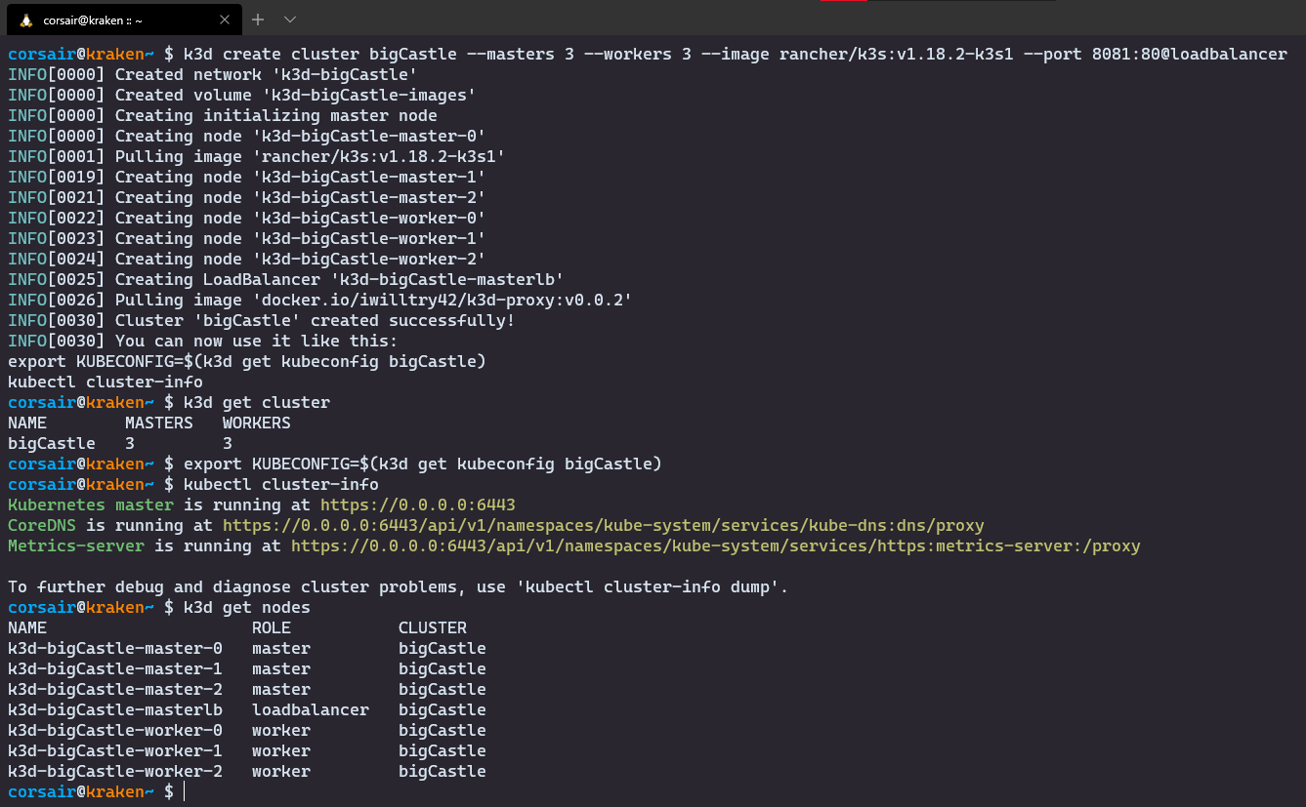Click the MASTERS column header
The height and width of the screenshot is (807, 1306).
159,423
